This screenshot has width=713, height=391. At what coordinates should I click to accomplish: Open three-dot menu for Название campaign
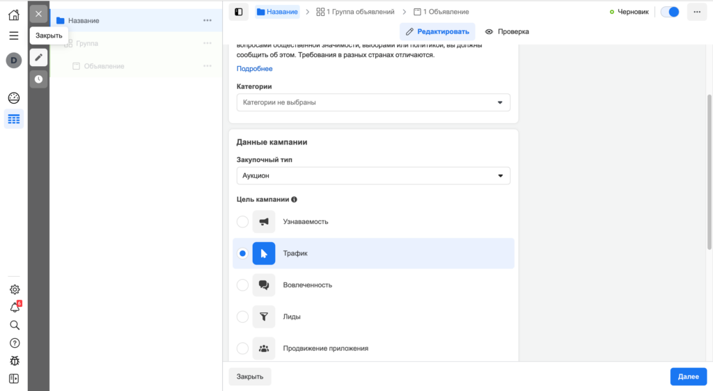click(207, 21)
